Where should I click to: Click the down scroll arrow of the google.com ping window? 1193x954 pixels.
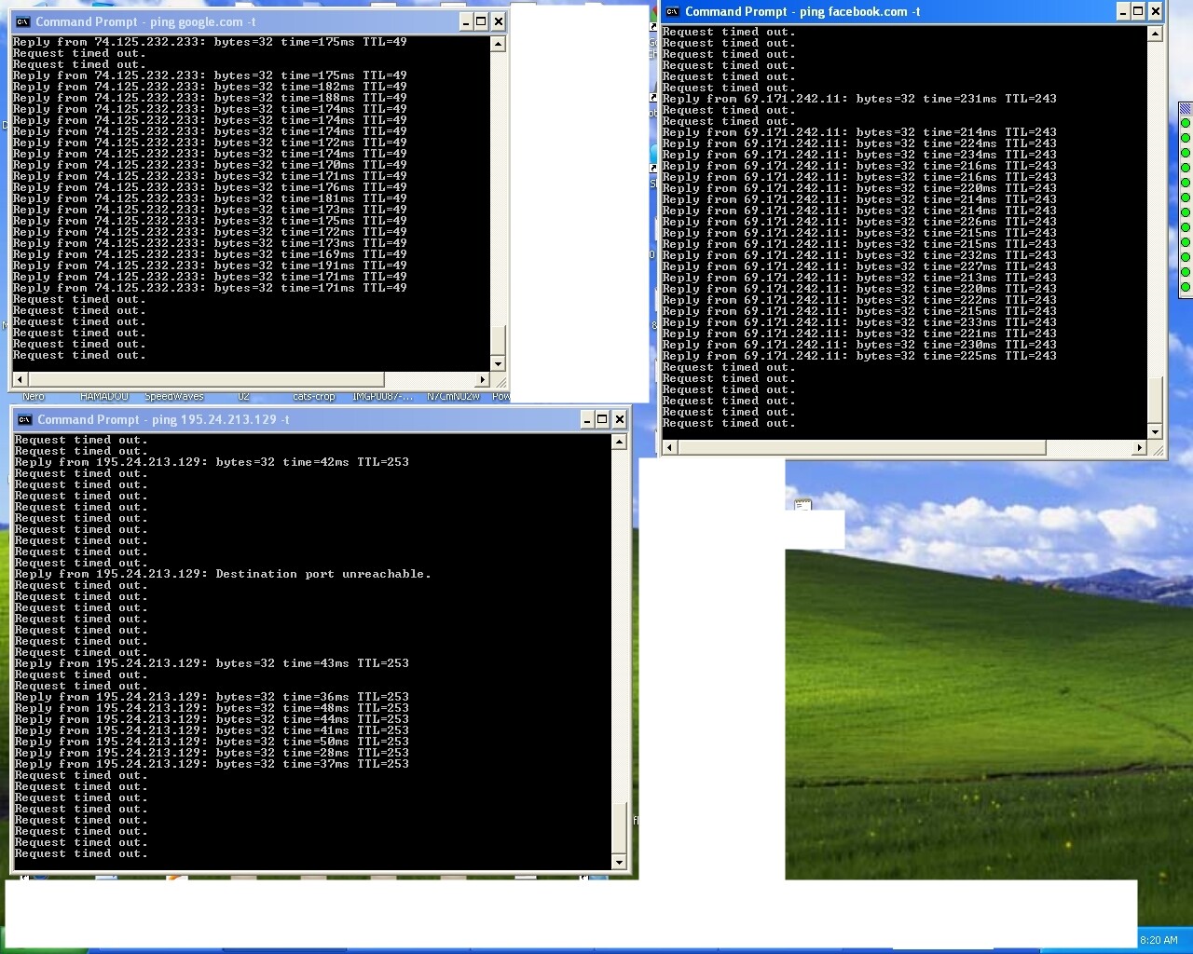[x=500, y=364]
